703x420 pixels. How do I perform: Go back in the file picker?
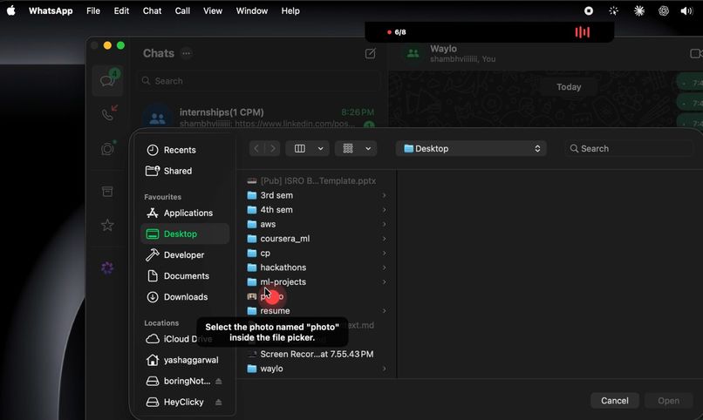[x=256, y=149]
